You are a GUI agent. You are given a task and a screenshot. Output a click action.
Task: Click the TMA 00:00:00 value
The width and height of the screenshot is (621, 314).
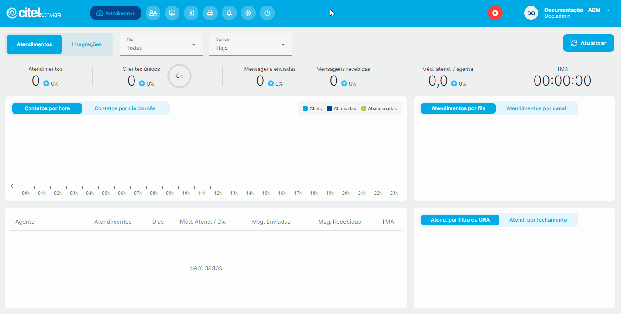point(562,81)
